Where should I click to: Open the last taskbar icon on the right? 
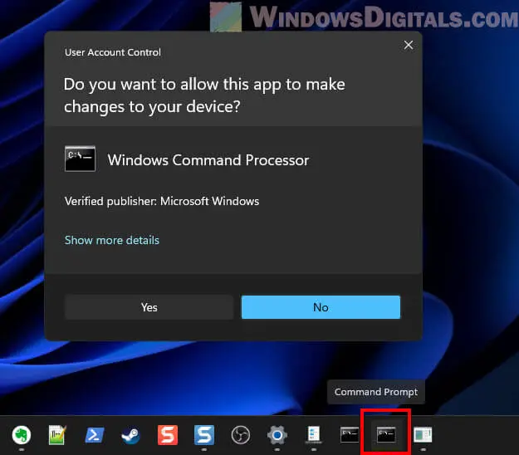tap(423, 434)
